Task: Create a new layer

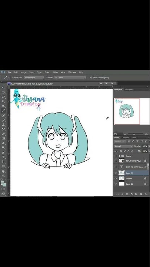Action: tap(141, 194)
